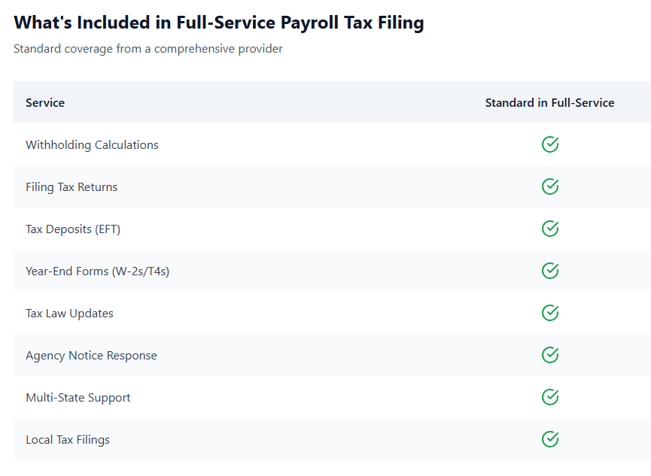The width and height of the screenshot is (651, 476).
Task: Select the Standard in Full-Service column header
Action: [x=549, y=102]
